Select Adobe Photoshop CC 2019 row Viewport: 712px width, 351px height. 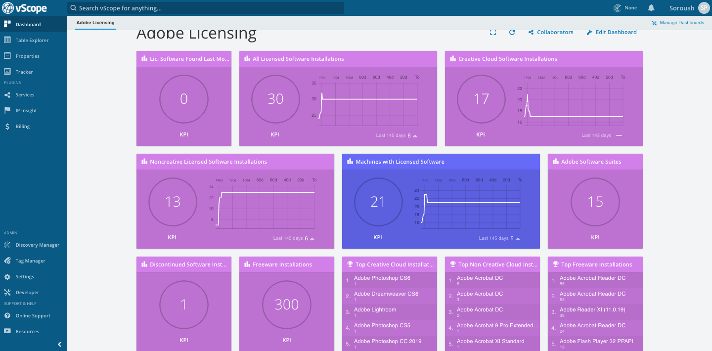(390, 344)
